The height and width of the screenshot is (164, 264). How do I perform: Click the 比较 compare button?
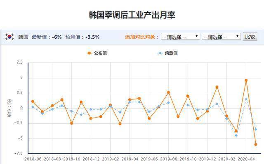[x=250, y=37]
